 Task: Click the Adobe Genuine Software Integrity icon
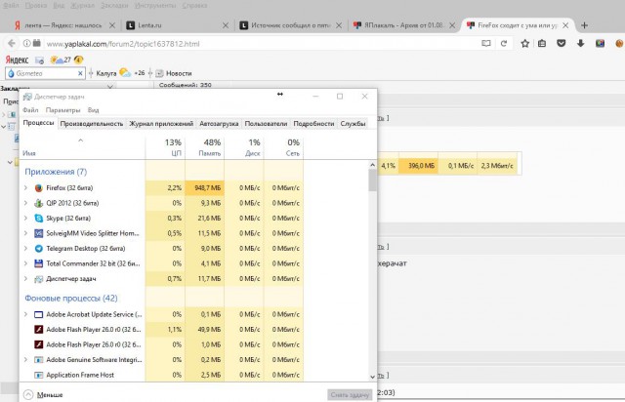tap(38, 360)
